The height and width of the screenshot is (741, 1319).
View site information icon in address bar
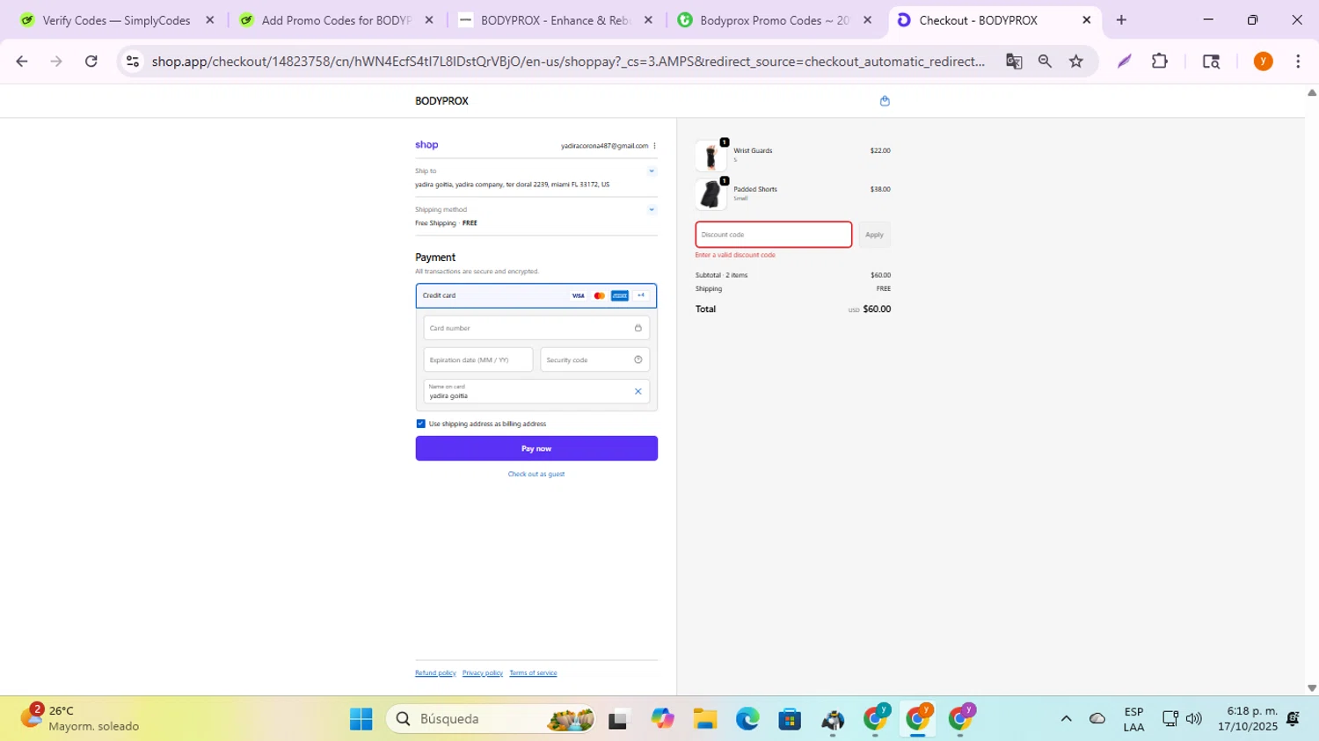133,62
